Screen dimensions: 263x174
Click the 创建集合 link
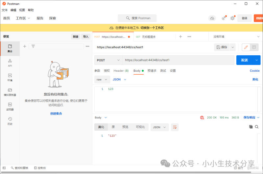coord(56,113)
